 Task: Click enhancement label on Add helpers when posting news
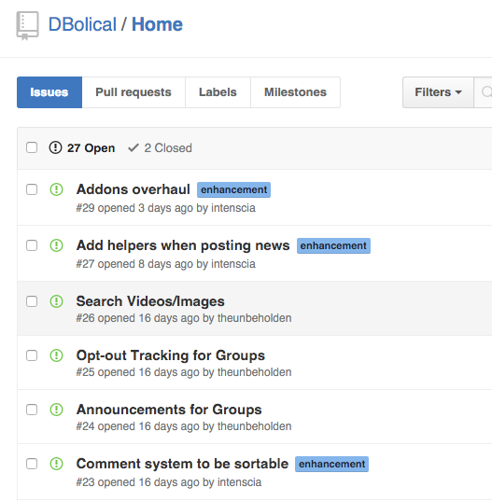tap(333, 245)
